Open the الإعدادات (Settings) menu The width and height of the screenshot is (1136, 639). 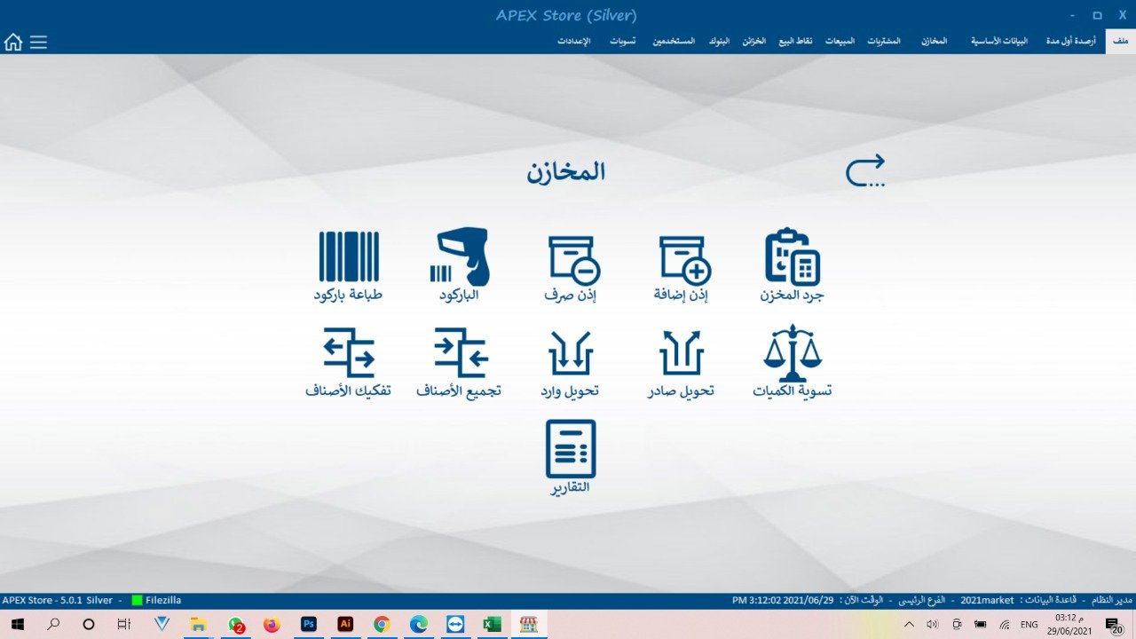(x=574, y=42)
